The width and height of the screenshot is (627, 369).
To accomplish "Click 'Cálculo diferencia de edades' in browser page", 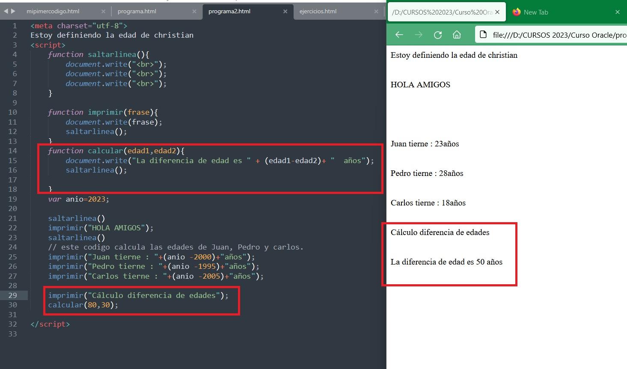I will (x=440, y=232).
